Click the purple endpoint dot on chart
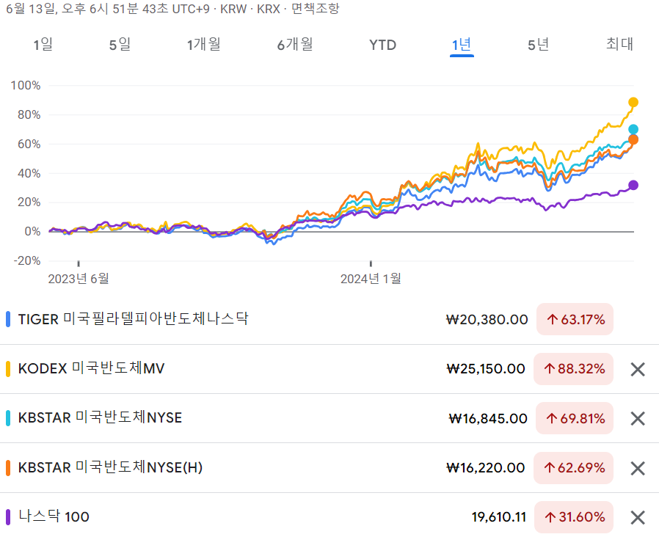The width and height of the screenshot is (659, 537). (x=633, y=185)
